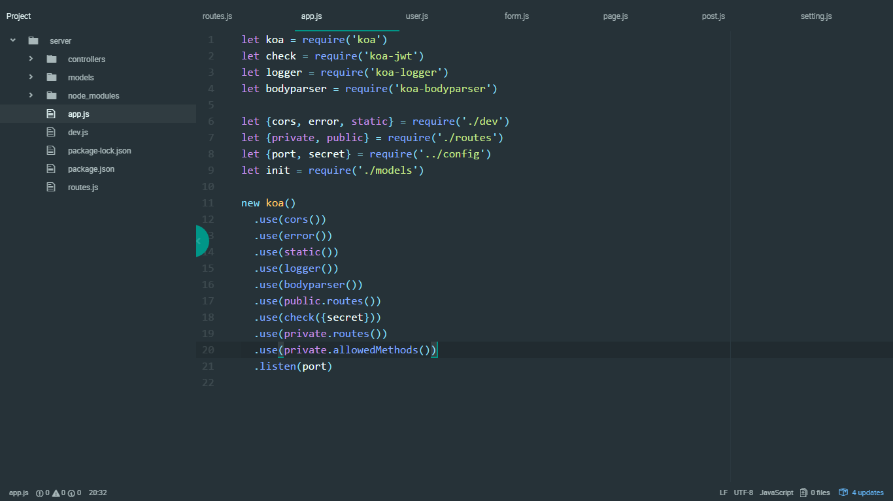This screenshot has height=501, width=893.
Task: Click line number 11 in the gutter
Action: 208,203
